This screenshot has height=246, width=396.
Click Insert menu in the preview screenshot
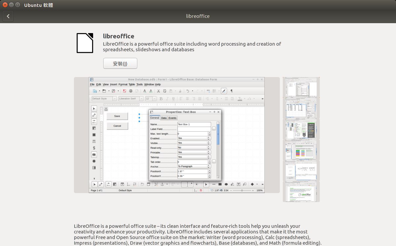(114, 84)
